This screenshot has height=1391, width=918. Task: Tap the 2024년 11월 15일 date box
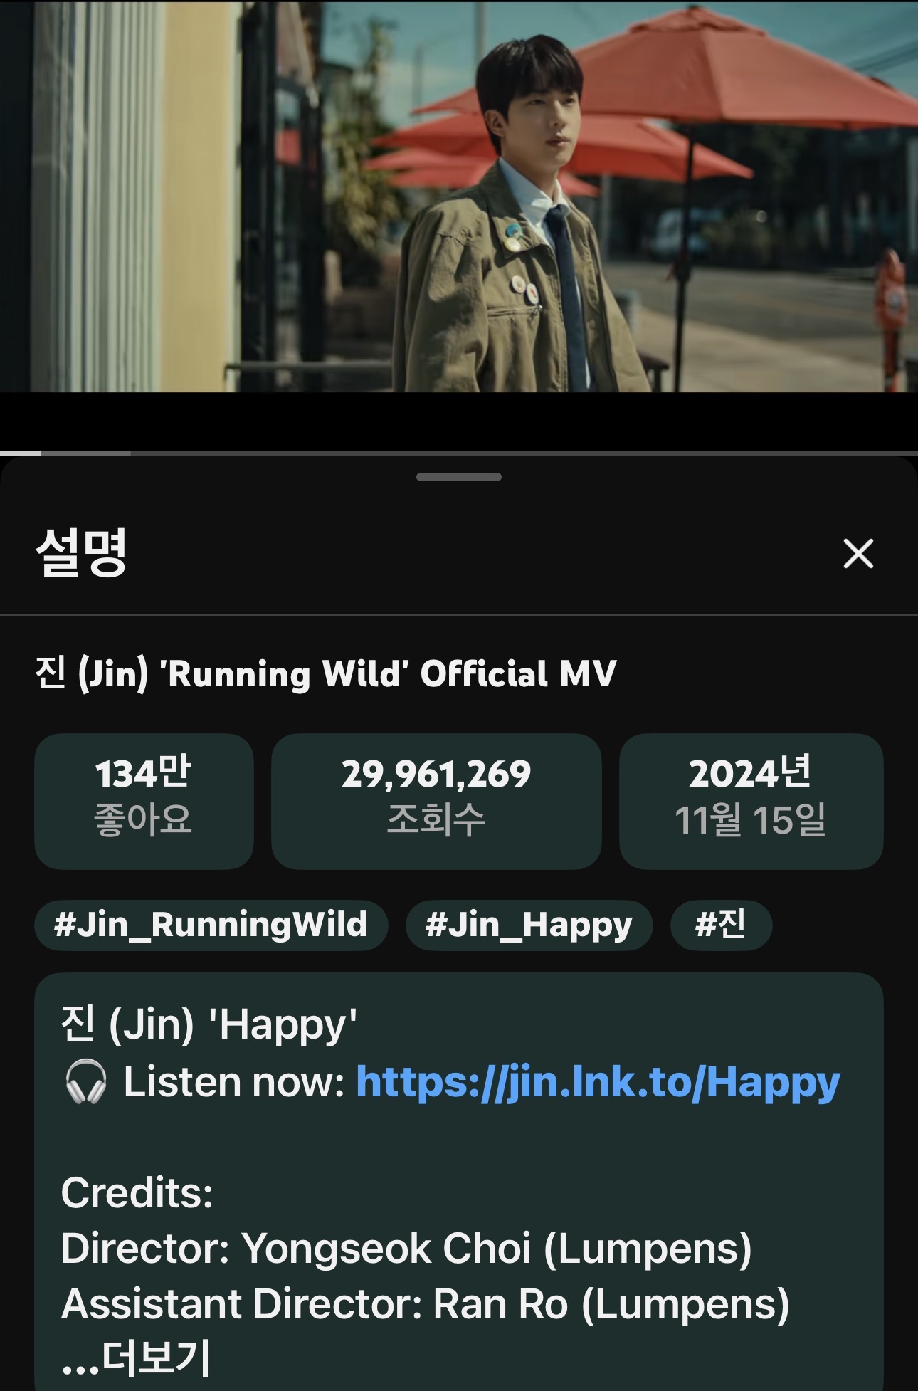(751, 801)
